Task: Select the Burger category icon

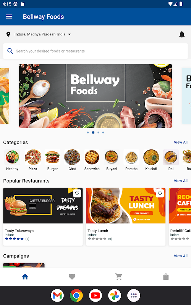Action: coord(52,157)
